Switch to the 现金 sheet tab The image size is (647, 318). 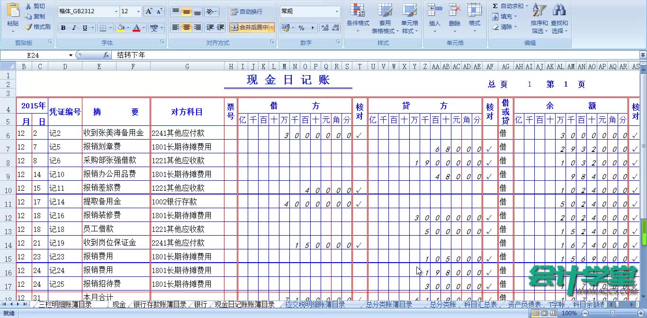(x=120, y=305)
